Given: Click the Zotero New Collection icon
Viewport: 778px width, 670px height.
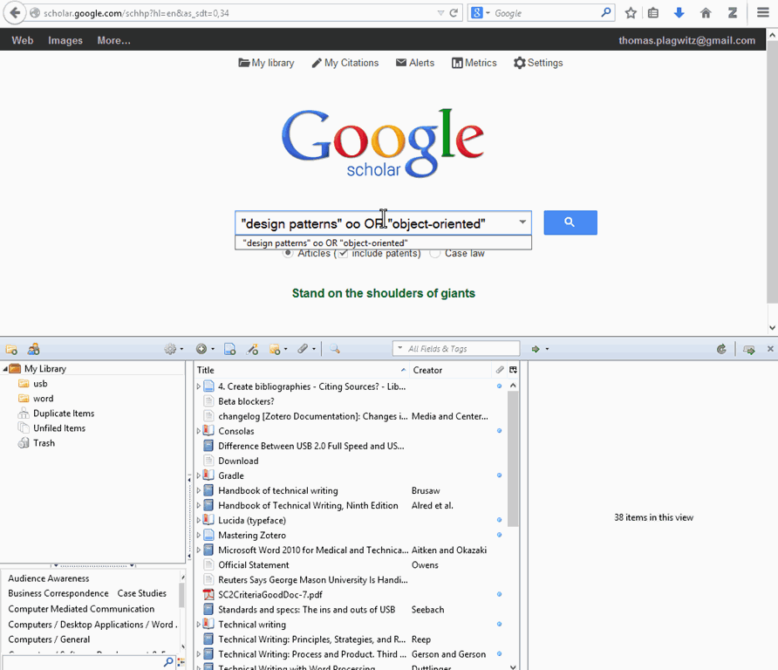Looking at the screenshot, I should (x=12, y=349).
